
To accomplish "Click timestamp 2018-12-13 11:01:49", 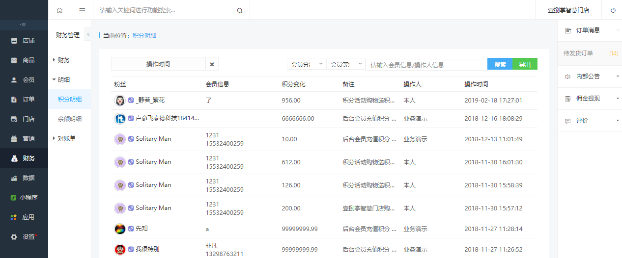I will point(493,139).
